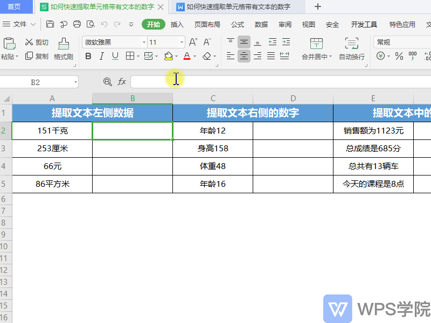Click the Undo arrow
Viewport: 431px width, 323px height.
[104, 24]
